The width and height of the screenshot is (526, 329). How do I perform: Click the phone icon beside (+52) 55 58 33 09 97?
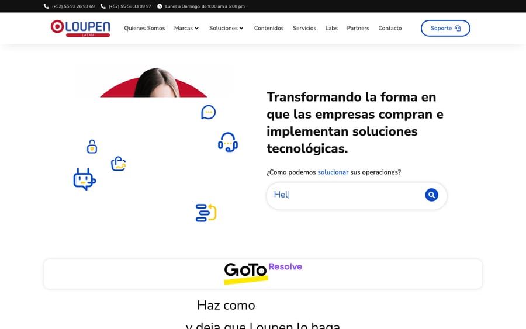pos(103,6)
